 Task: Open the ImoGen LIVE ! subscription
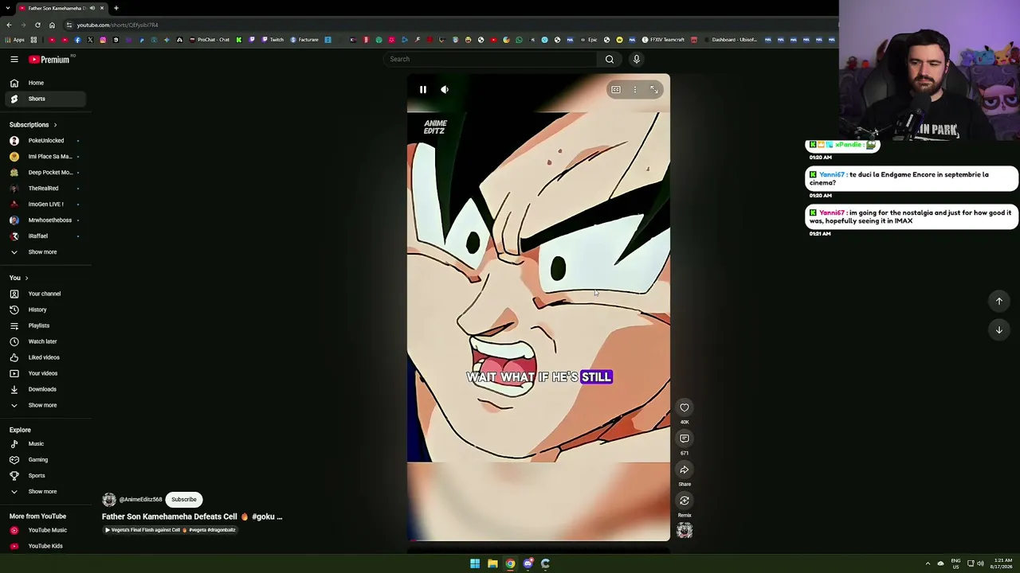[x=45, y=205]
